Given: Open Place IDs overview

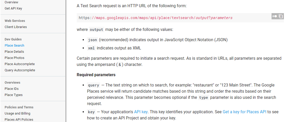Looking at the screenshot, I should pyautogui.click(x=12, y=89).
